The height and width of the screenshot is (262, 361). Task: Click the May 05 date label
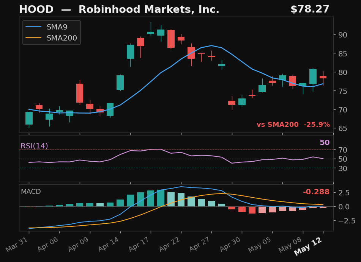click(260, 245)
